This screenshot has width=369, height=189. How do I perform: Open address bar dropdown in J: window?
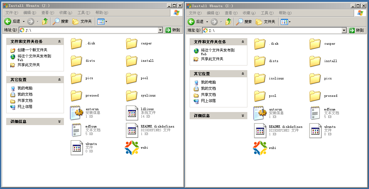pos(160,30)
